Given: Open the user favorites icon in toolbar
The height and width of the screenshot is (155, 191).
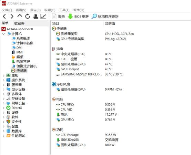Looking at the screenshot, I should (35, 16).
